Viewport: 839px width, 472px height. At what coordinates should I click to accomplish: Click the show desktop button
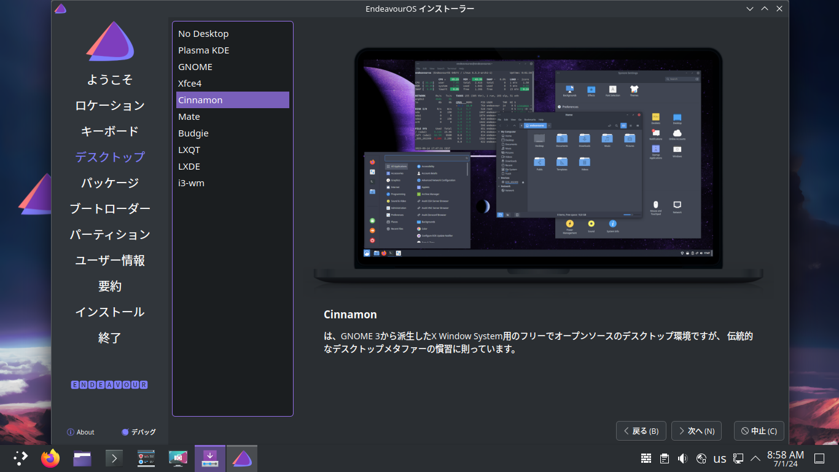click(x=819, y=458)
